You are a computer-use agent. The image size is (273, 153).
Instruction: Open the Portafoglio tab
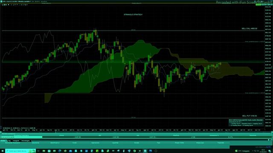(26, 141)
